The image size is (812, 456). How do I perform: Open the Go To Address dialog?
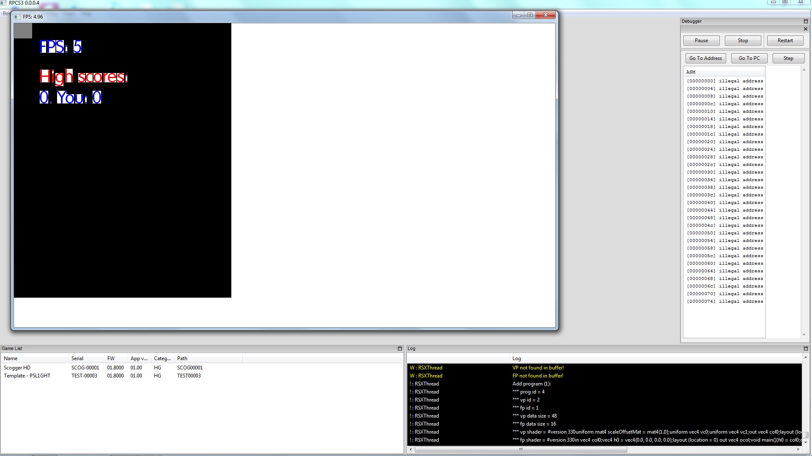(705, 58)
